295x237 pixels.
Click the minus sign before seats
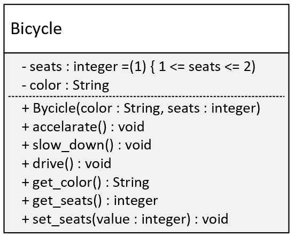point(24,67)
